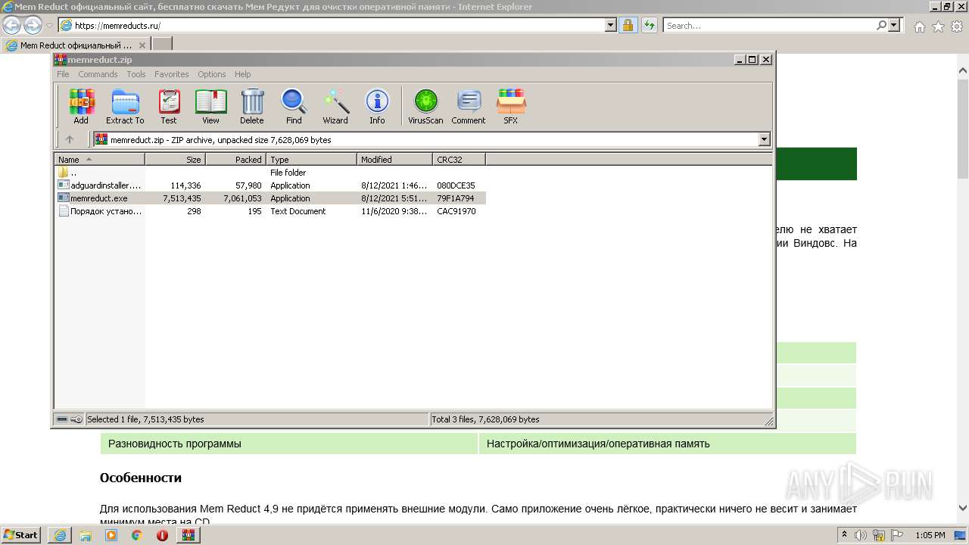Open WinRAR Favorites menu
The image size is (969, 545).
click(172, 74)
